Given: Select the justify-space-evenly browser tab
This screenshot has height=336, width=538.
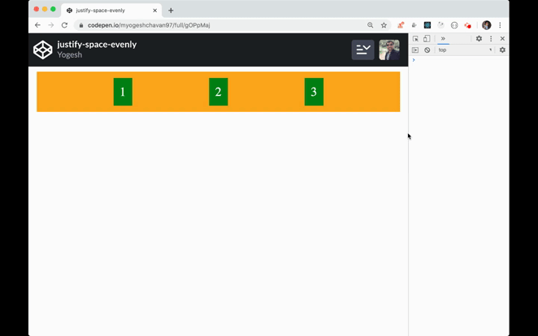Looking at the screenshot, I should 111,11.
